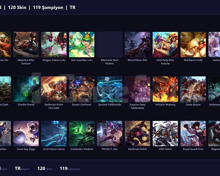Click the "Zombie Brand" label
Image resolution: width=220 pixels, height=176 pixels.
pyautogui.click(x=26, y=105)
